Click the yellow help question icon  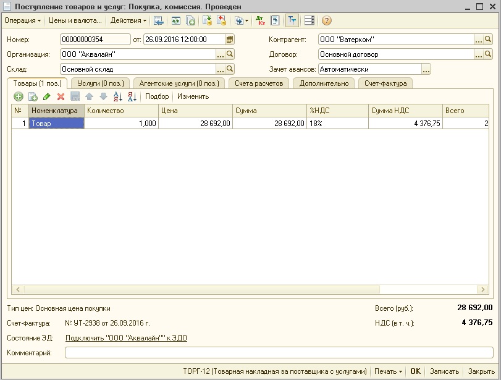coord(326,20)
